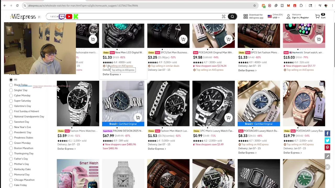The height and width of the screenshot is (188, 335).
Task: Open Download the AliExpress app menu
Action: coord(253,16)
